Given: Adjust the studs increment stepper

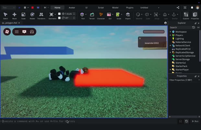Looking at the screenshot, I should (74, 14).
